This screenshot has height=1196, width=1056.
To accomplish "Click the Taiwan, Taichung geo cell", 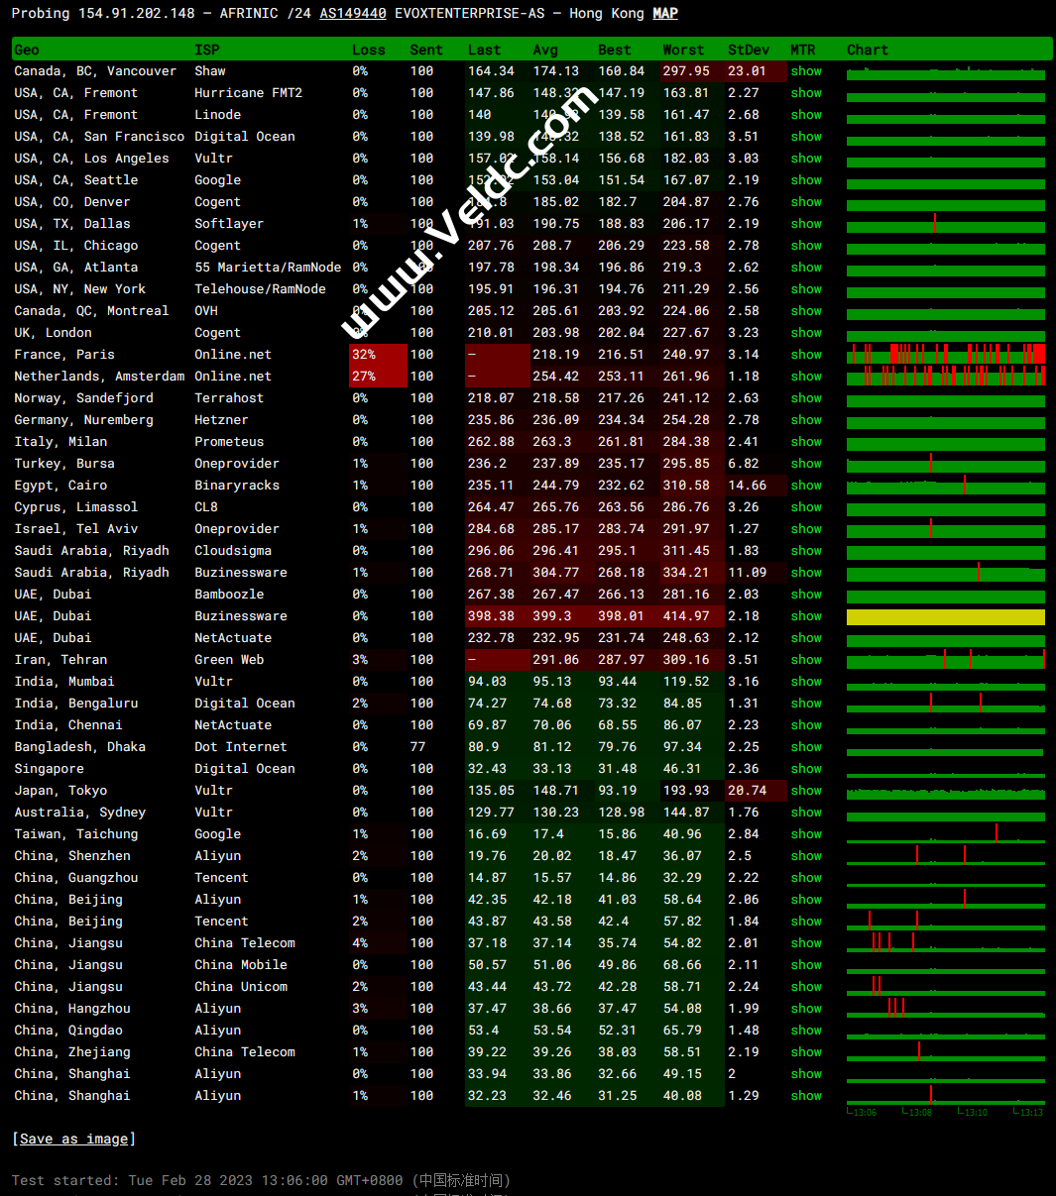I will click(x=76, y=834).
